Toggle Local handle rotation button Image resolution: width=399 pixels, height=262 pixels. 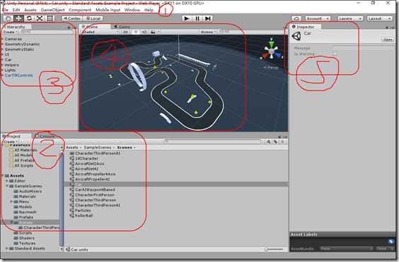[x=93, y=18]
